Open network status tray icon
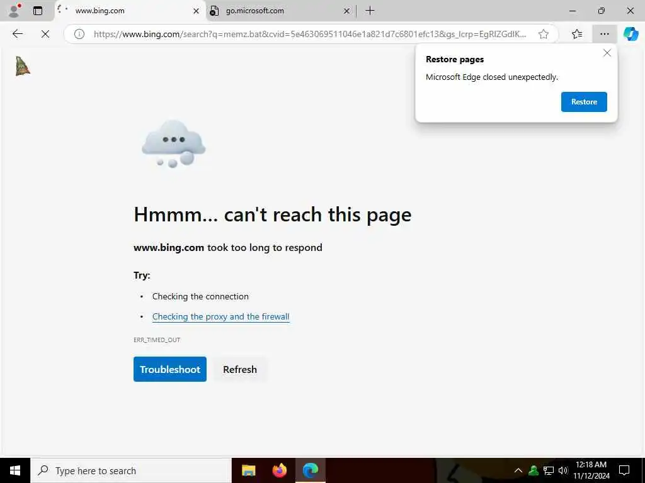This screenshot has height=483, width=645. point(549,470)
